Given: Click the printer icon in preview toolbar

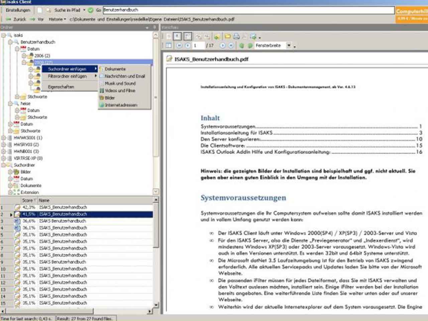Looking at the screenshot, I should click(x=236, y=36).
